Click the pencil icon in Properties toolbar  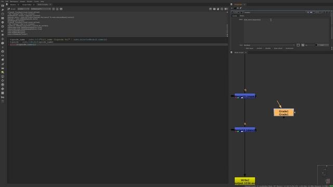tap(240, 8)
